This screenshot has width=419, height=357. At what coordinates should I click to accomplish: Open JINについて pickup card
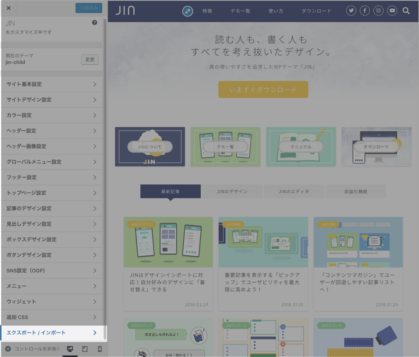click(150, 147)
